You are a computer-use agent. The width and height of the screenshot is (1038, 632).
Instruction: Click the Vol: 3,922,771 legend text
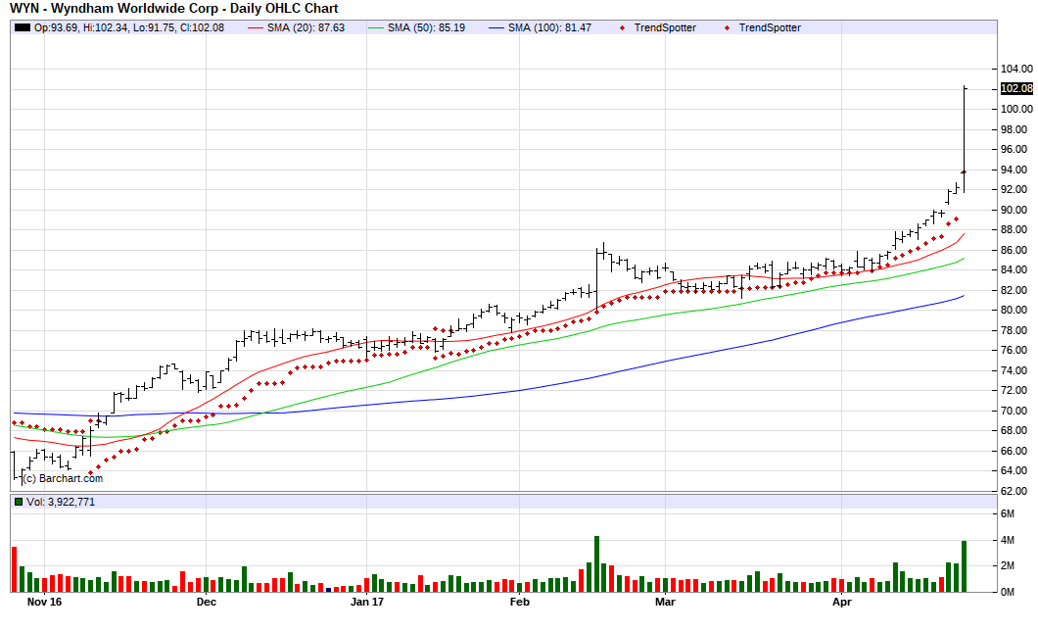(61, 502)
